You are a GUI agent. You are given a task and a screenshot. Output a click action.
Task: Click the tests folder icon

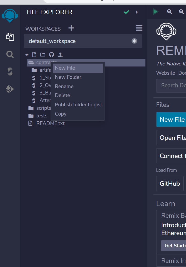click(x=31, y=116)
